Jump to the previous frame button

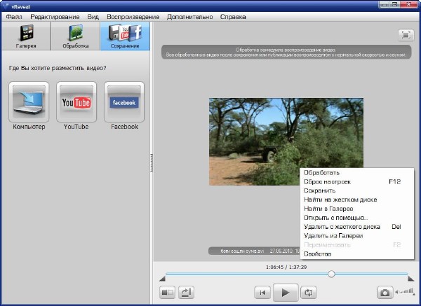pos(262,293)
